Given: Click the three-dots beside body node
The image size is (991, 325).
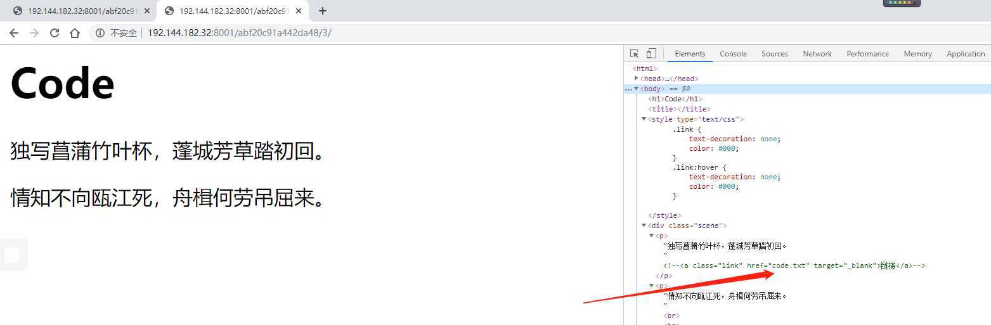Looking at the screenshot, I should (628, 89).
